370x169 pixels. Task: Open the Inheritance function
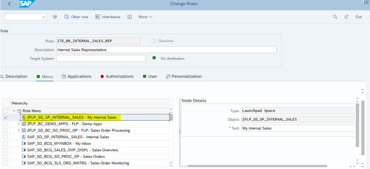108,17
